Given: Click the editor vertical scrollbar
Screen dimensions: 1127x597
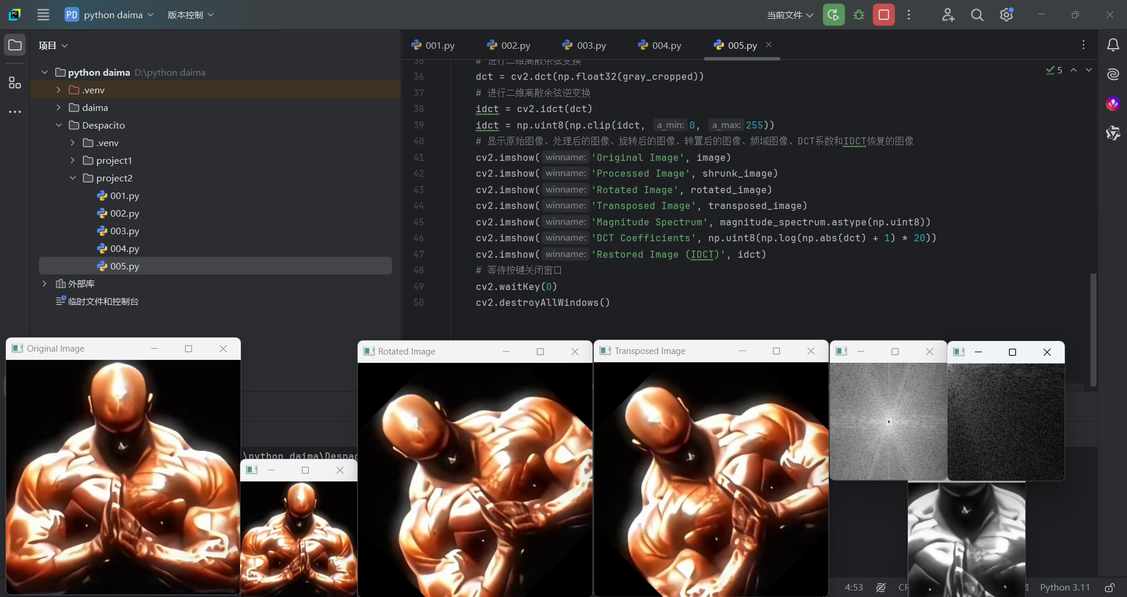Looking at the screenshot, I should point(1093,329).
